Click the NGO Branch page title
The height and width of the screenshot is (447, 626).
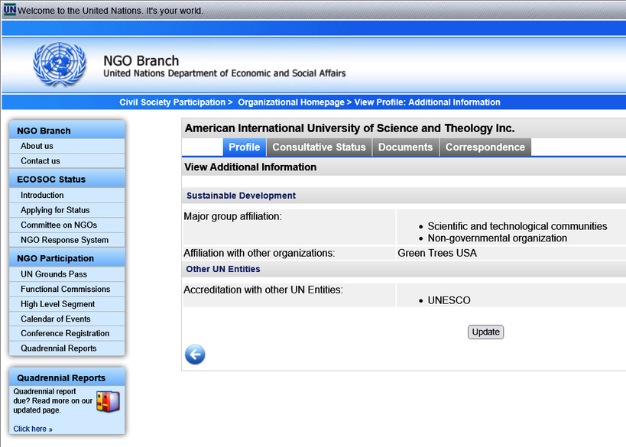pyautogui.click(x=141, y=60)
